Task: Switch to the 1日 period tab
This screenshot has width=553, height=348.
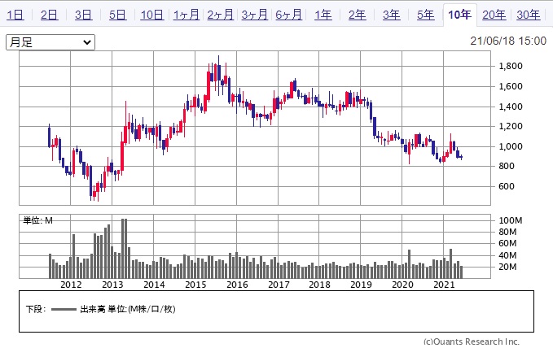Action: [15, 15]
